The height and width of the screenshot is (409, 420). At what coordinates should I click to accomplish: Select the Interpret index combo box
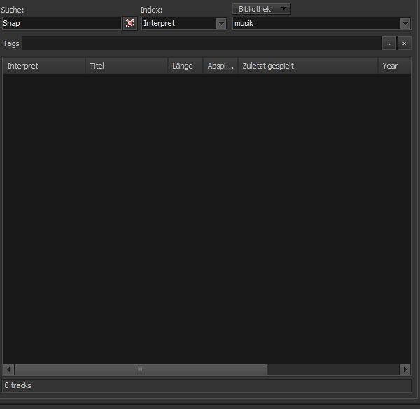pyautogui.click(x=184, y=23)
